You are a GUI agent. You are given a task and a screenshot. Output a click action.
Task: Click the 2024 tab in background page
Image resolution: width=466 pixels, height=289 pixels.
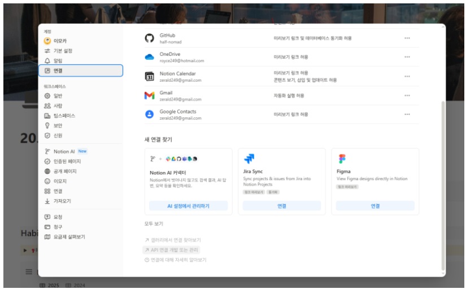click(x=75, y=286)
